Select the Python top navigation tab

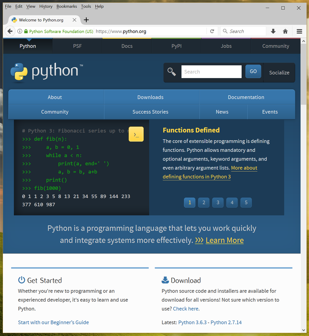click(28, 46)
